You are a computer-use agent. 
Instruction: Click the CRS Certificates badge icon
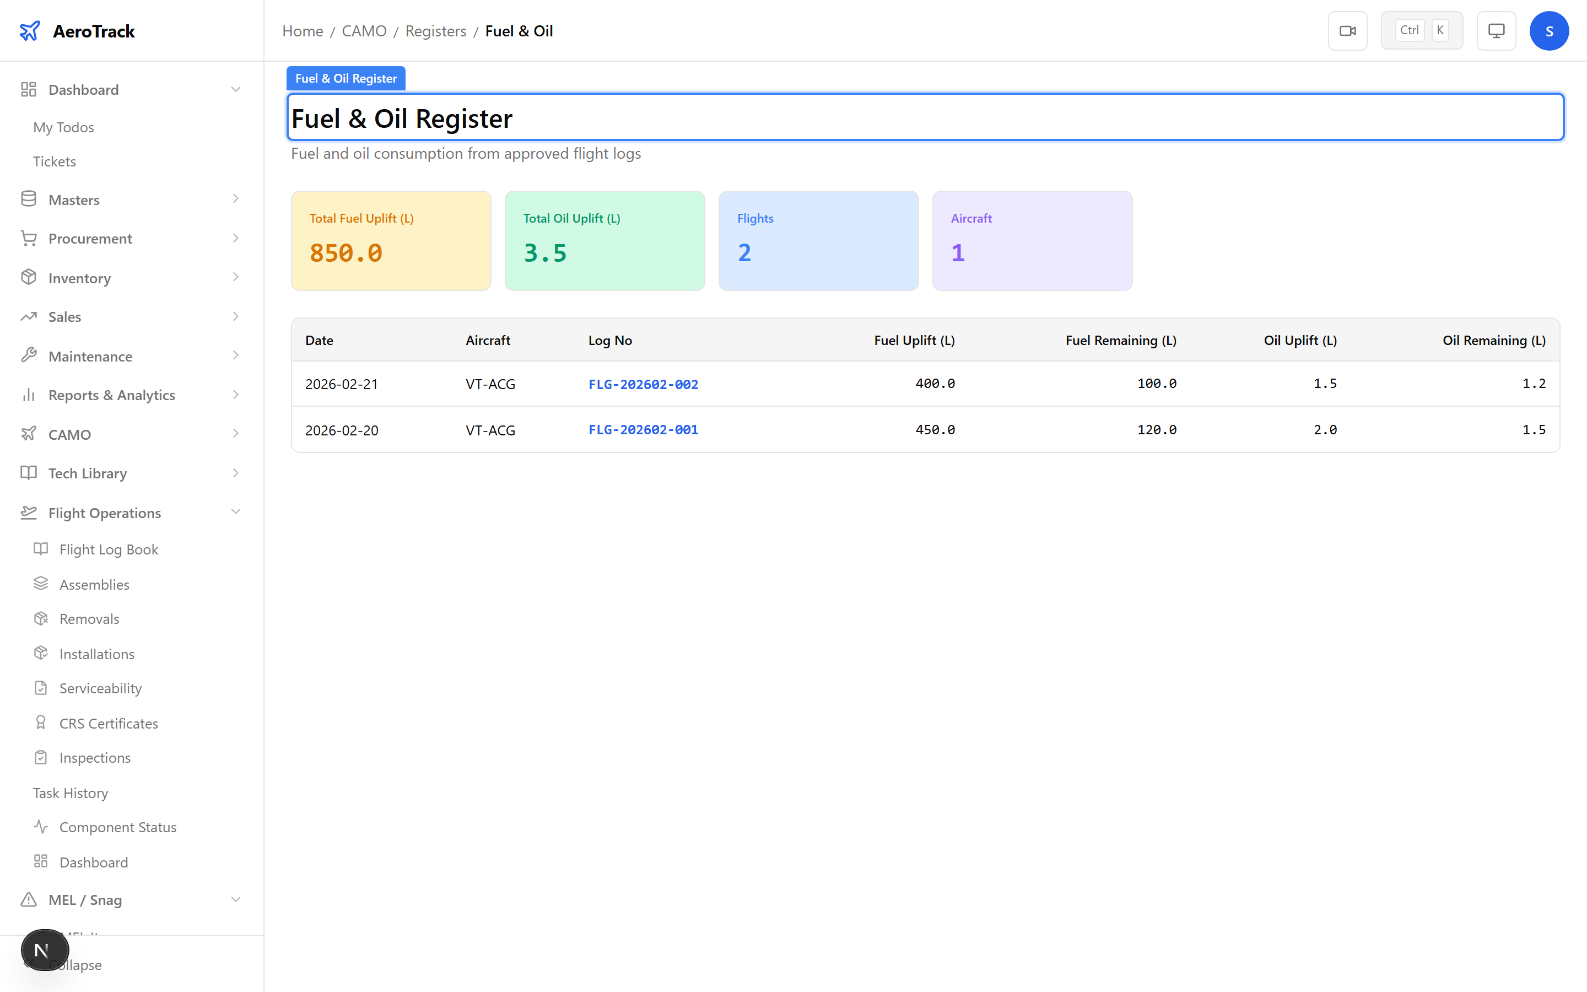41,723
